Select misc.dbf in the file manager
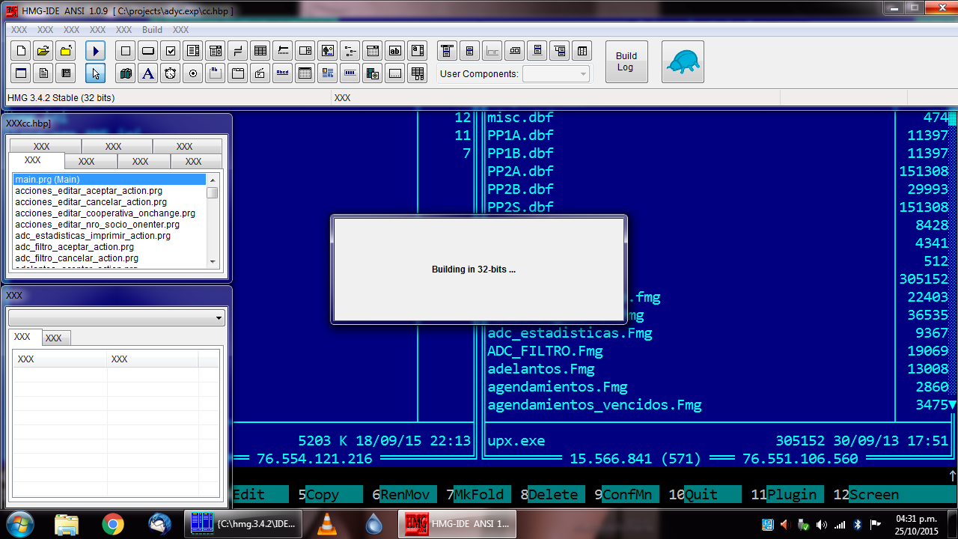Screen dimensions: 958x539 pos(520,118)
